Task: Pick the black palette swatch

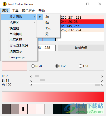Action: point(57,109)
